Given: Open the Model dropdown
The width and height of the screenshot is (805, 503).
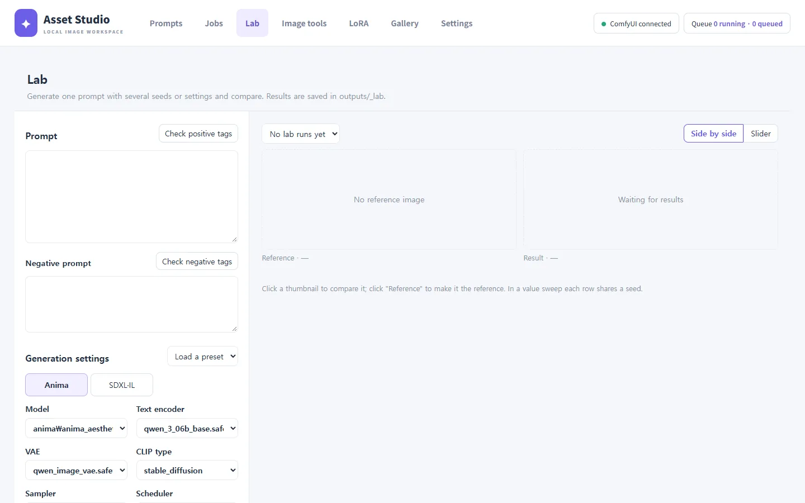Looking at the screenshot, I should tap(76, 429).
